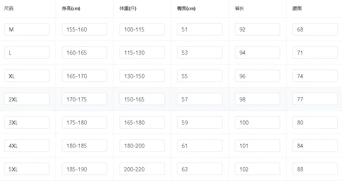Click the 裤长 column header
Image resolution: width=342 pixels, height=181 pixels.
click(x=239, y=9)
